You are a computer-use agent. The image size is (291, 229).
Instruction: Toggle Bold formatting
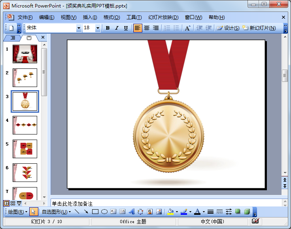tap(108, 28)
